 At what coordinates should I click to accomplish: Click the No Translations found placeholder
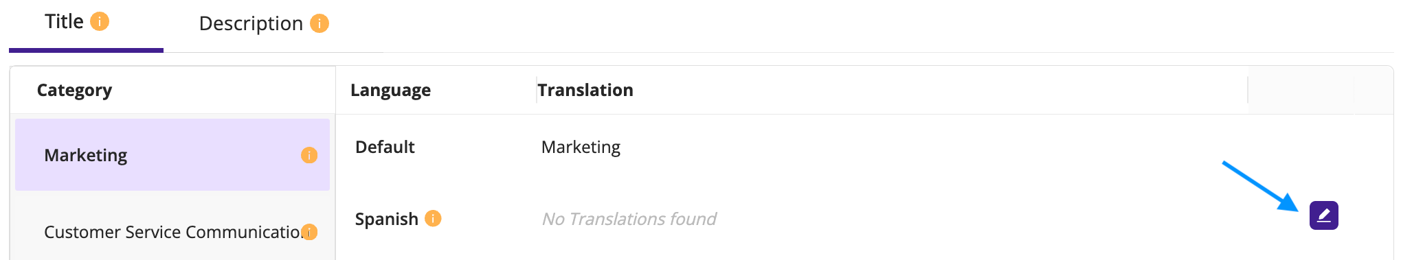tap(629, 219)
